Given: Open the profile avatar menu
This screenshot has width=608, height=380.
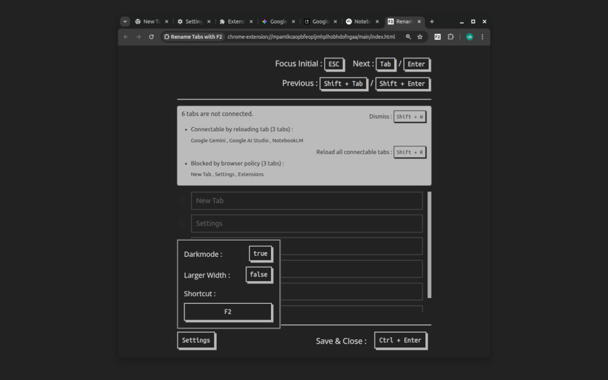Looking at the screenshot, I should pyautogui.click(x=469, y=37).
